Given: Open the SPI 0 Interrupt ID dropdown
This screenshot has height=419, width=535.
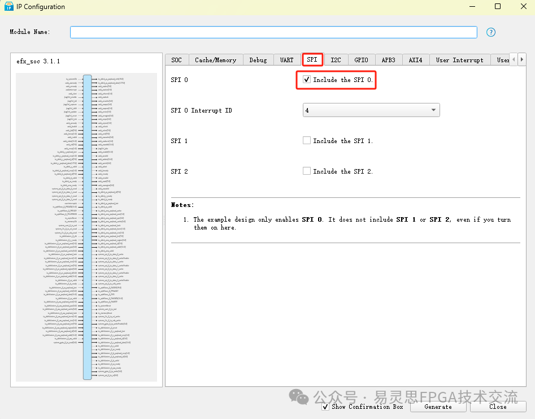Looking at the screenshot, I should coord(371,110).
